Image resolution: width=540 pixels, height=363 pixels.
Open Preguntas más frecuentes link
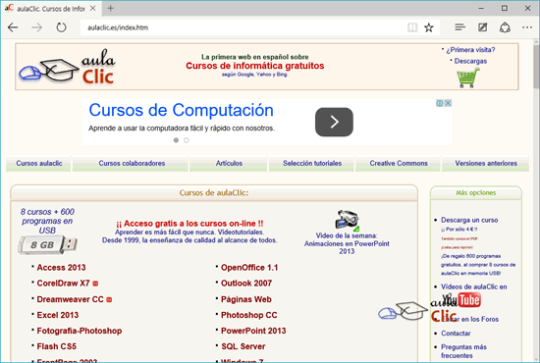pyautogui.click(x=463, y=351)
